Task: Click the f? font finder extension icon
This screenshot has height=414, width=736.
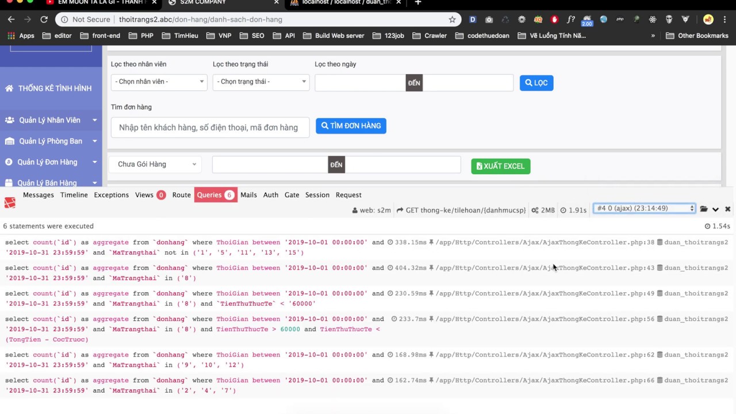Action: point(570,20)
